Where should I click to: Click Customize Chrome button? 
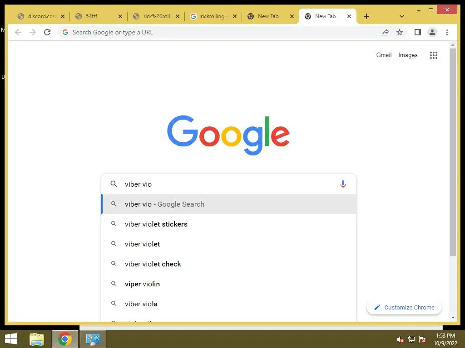click(x=404, y=308)
